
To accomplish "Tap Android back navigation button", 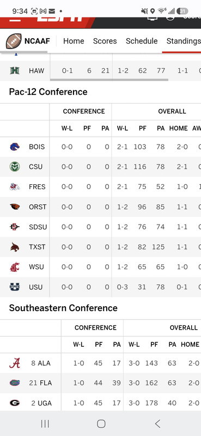I will [x=157, y=424].
